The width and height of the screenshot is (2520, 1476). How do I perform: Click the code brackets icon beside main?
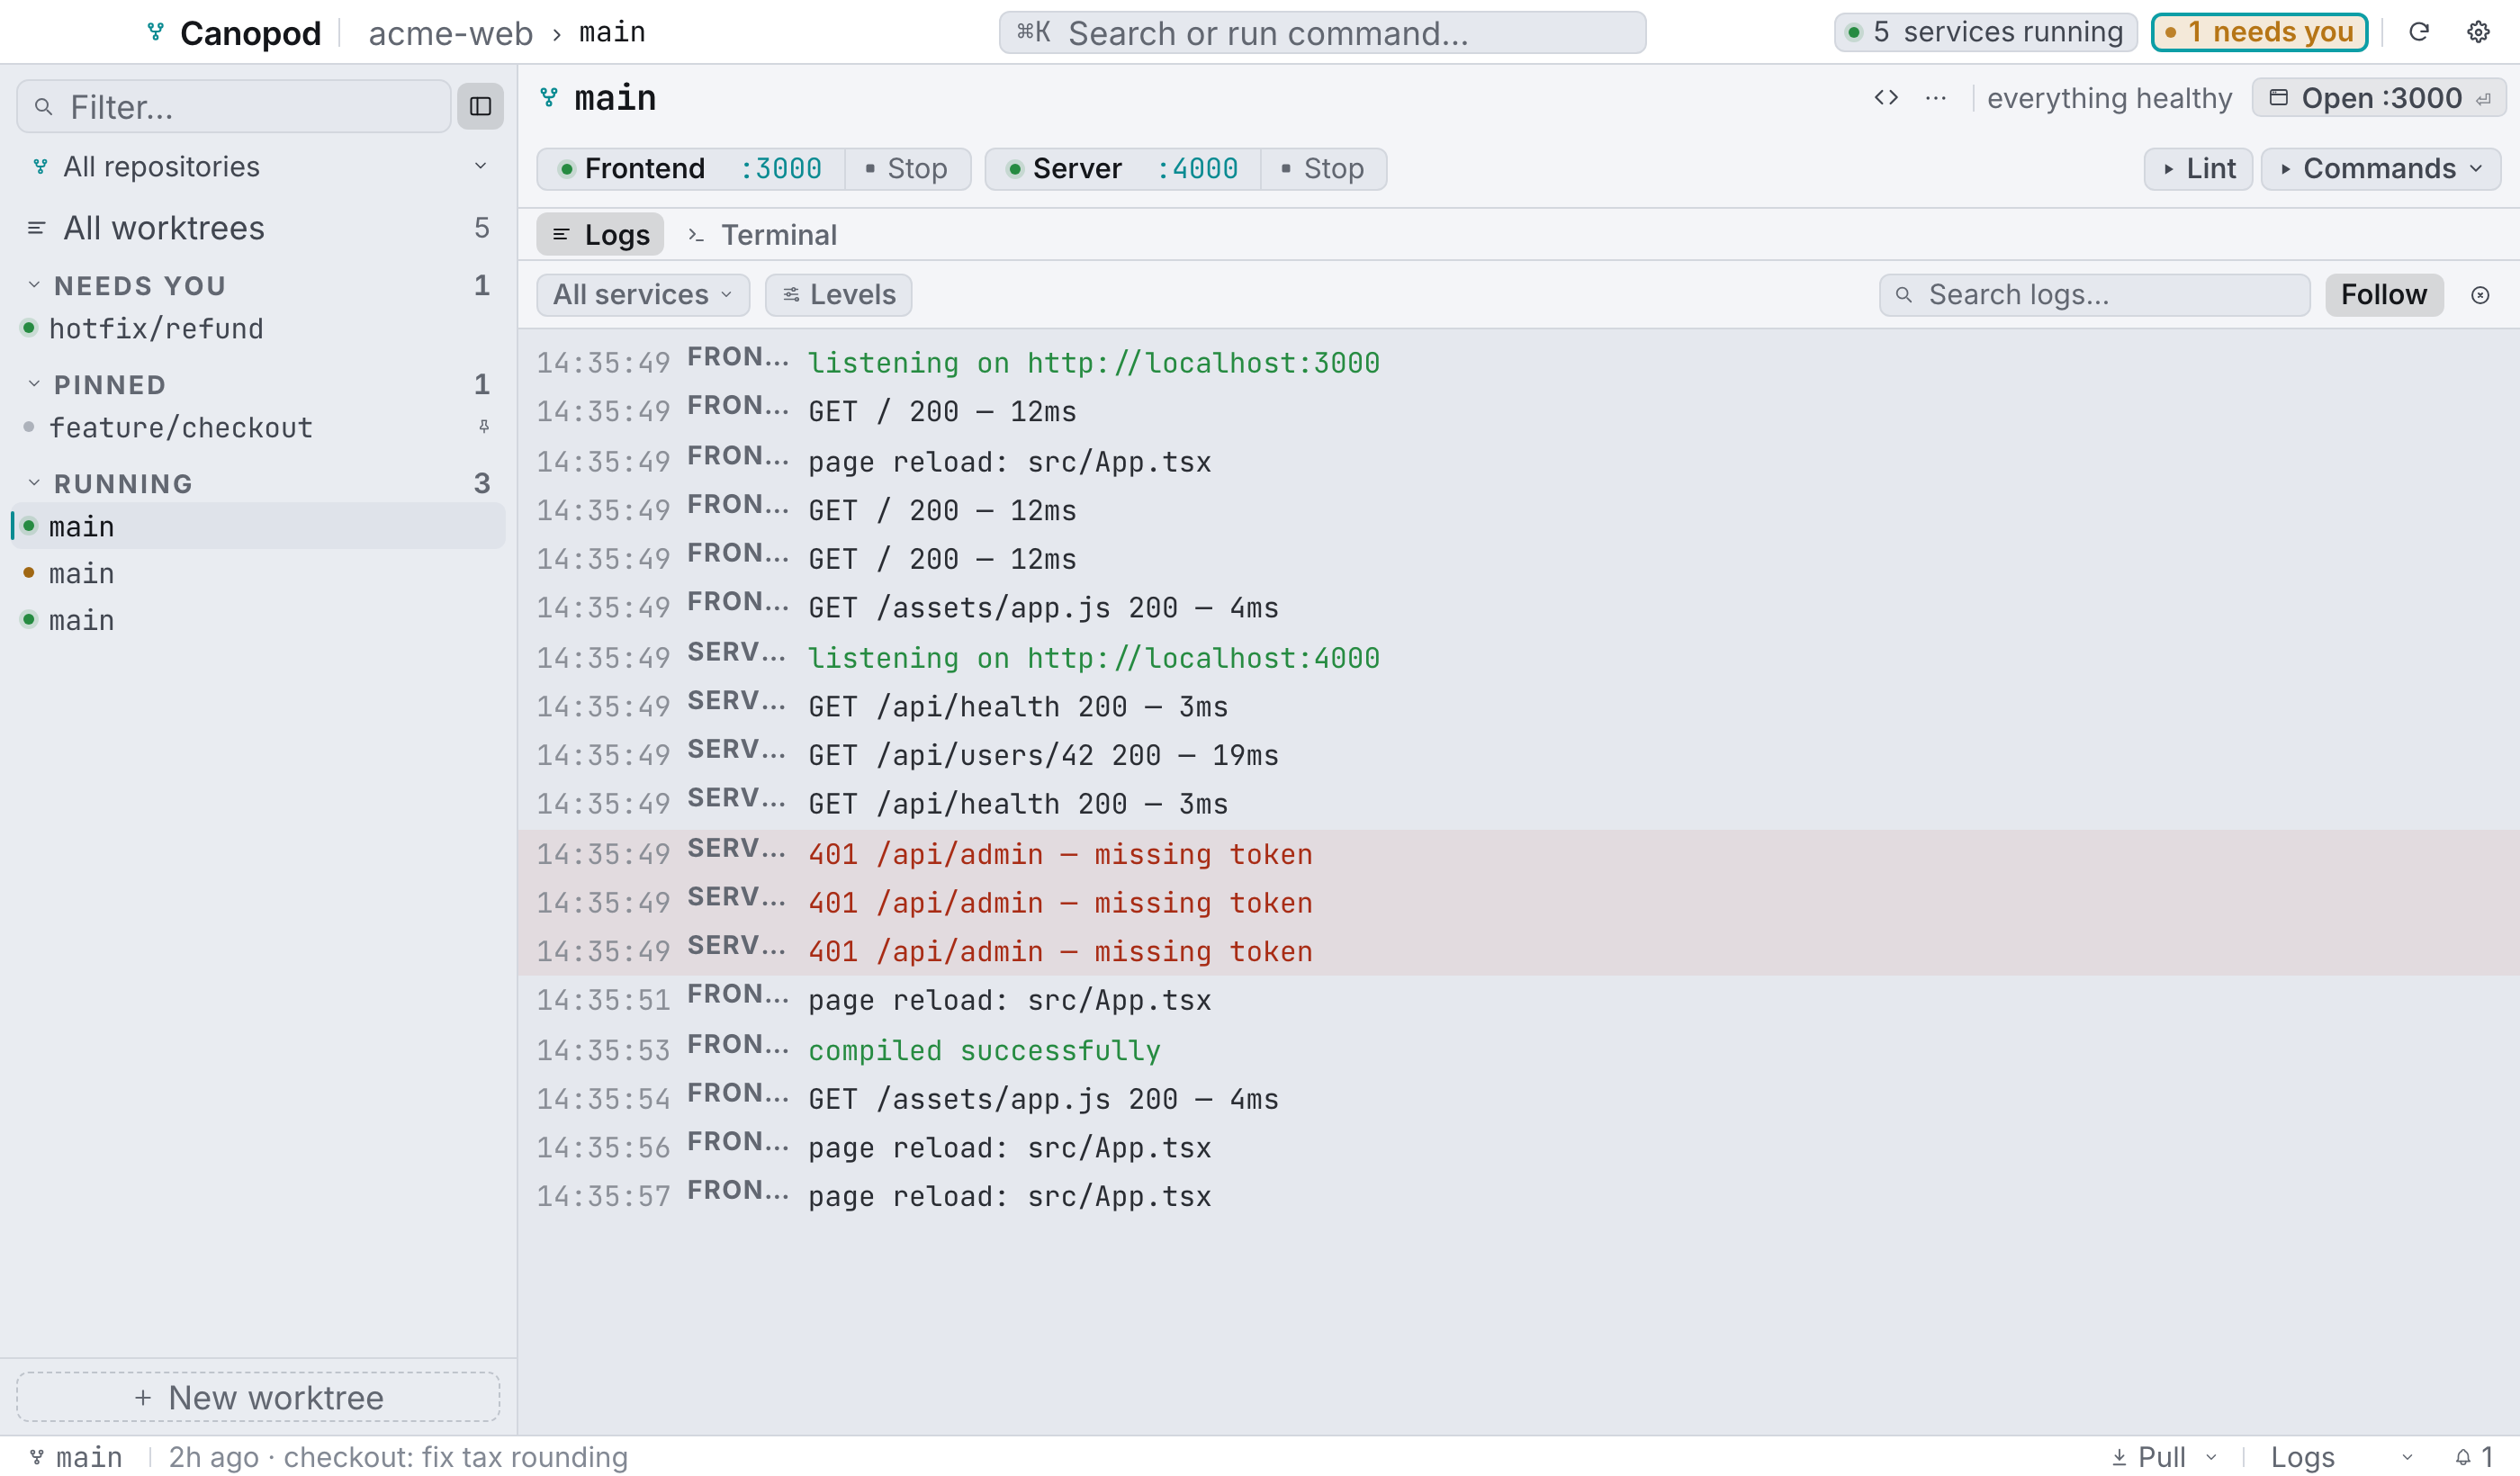[x=1886, y=98]
